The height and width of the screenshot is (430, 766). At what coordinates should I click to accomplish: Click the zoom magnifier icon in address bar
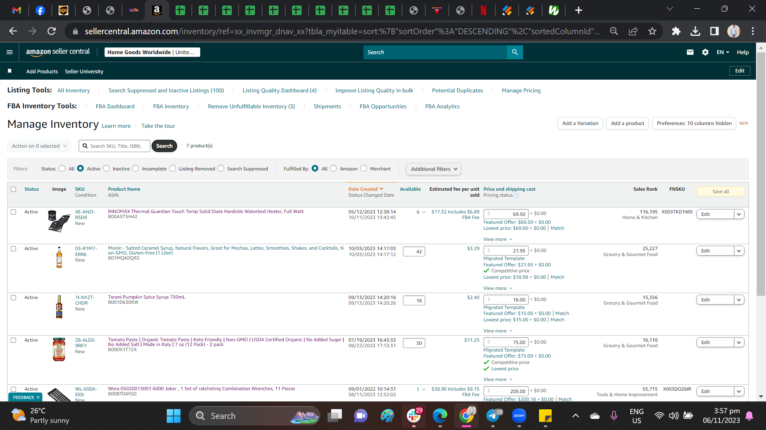(x=614, y=31)
